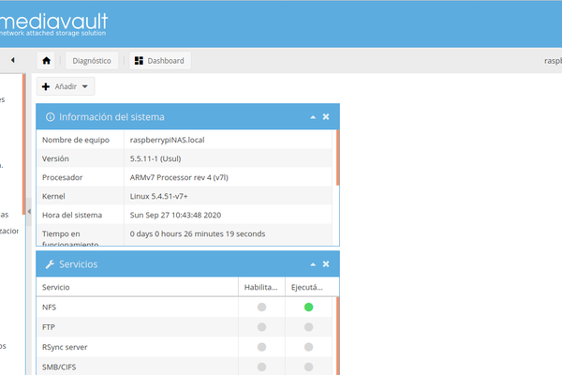
Task: Click system time Sun Sep 27 value
Action: (x=175, y=215)
